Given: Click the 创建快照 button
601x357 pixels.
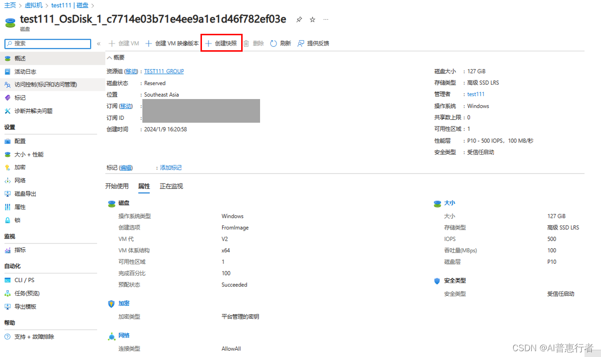Looking at the screenshot, I should 222,43.
